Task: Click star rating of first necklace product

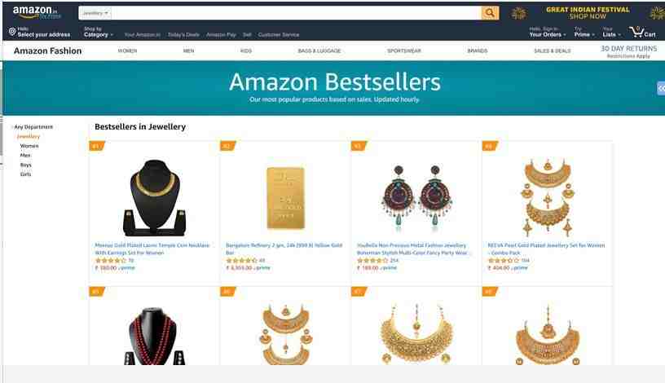Action: pyautogui.click(x=111, y=261)
